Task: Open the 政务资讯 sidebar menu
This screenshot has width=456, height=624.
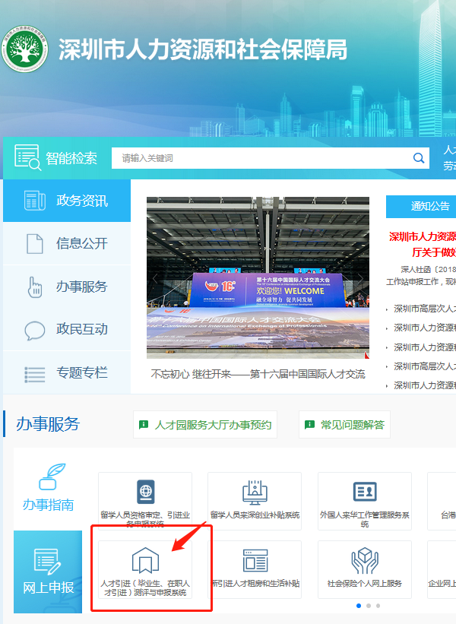Action: (x=67, y=201)
